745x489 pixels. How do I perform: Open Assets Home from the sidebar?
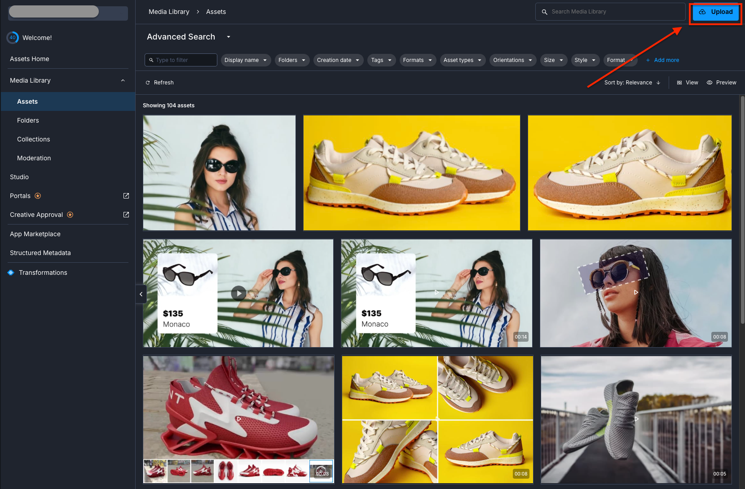pos(30,59)
